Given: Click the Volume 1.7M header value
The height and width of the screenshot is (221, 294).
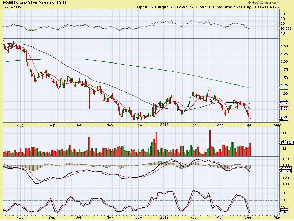Looking at the screenshot, I should tap(229, 7).
